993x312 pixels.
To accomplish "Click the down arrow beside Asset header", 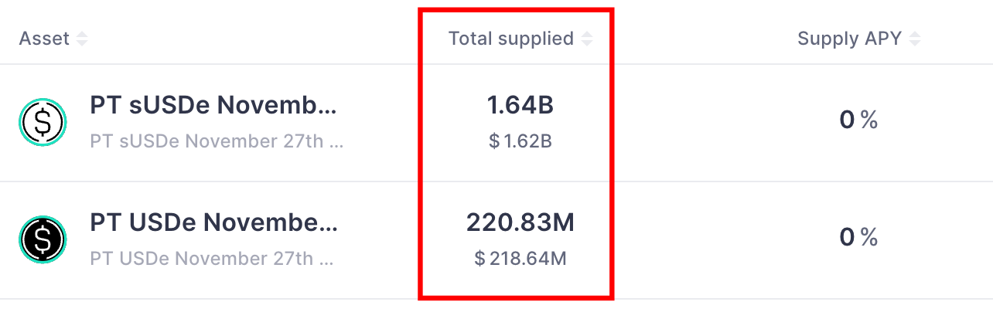I will coord(82,43).
